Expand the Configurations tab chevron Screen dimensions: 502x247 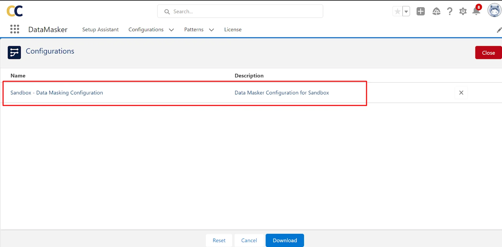click(171, 30)
